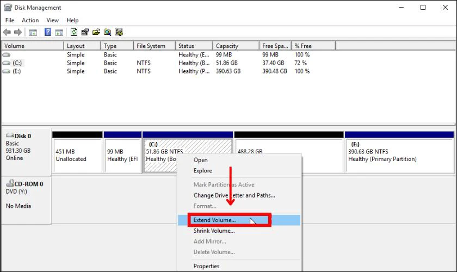This screenshot has height=272, width=457.
Task: Select the drive icon of the unnamed volume row
Action: pos(7,54)
